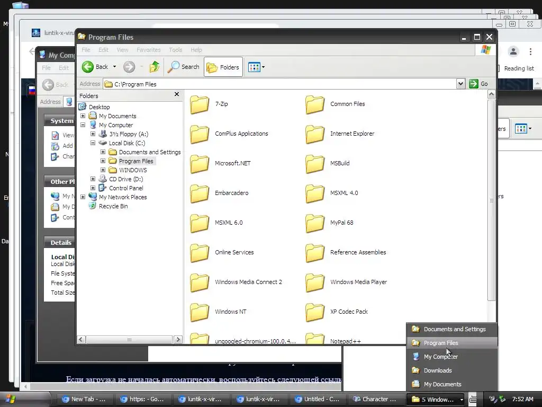
Task: Expand Documents and Settings tree node
Action: pyautogui.click(x=103, y=152)
